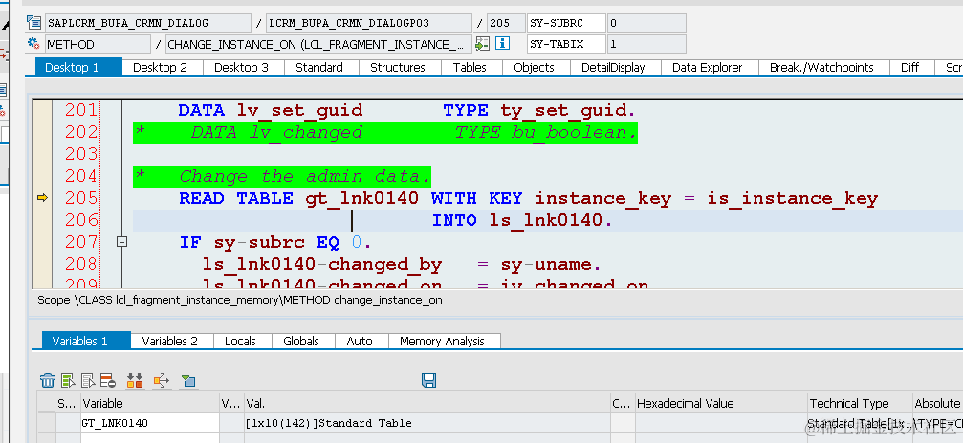Click the [1x10(142)]Standard Table value cell
The width and height of the screenshot is (963, 443).
(427, 423)
